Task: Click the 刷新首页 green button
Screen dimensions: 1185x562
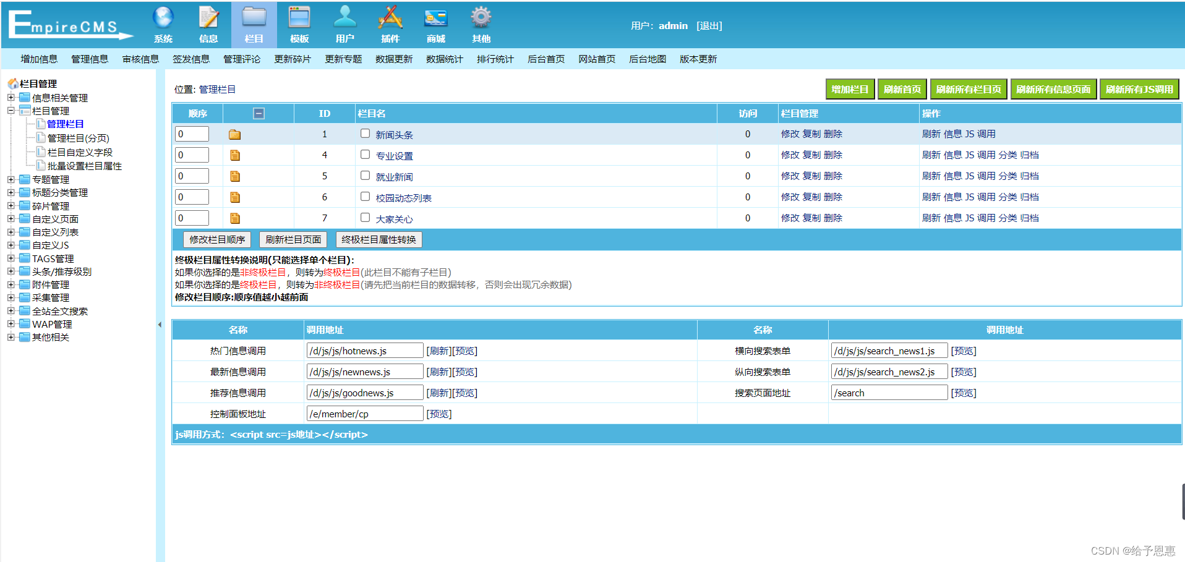Action: 902,89
